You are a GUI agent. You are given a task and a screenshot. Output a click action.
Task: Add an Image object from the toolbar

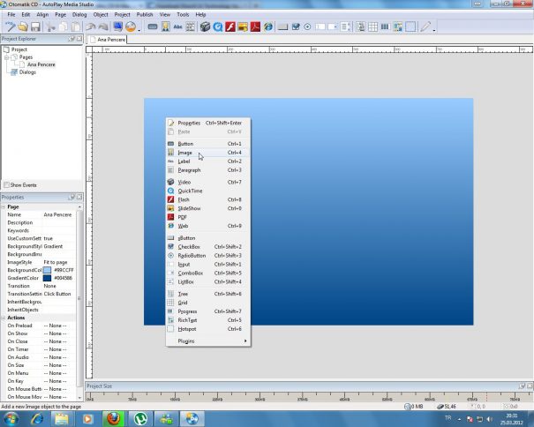click(166, 26)
